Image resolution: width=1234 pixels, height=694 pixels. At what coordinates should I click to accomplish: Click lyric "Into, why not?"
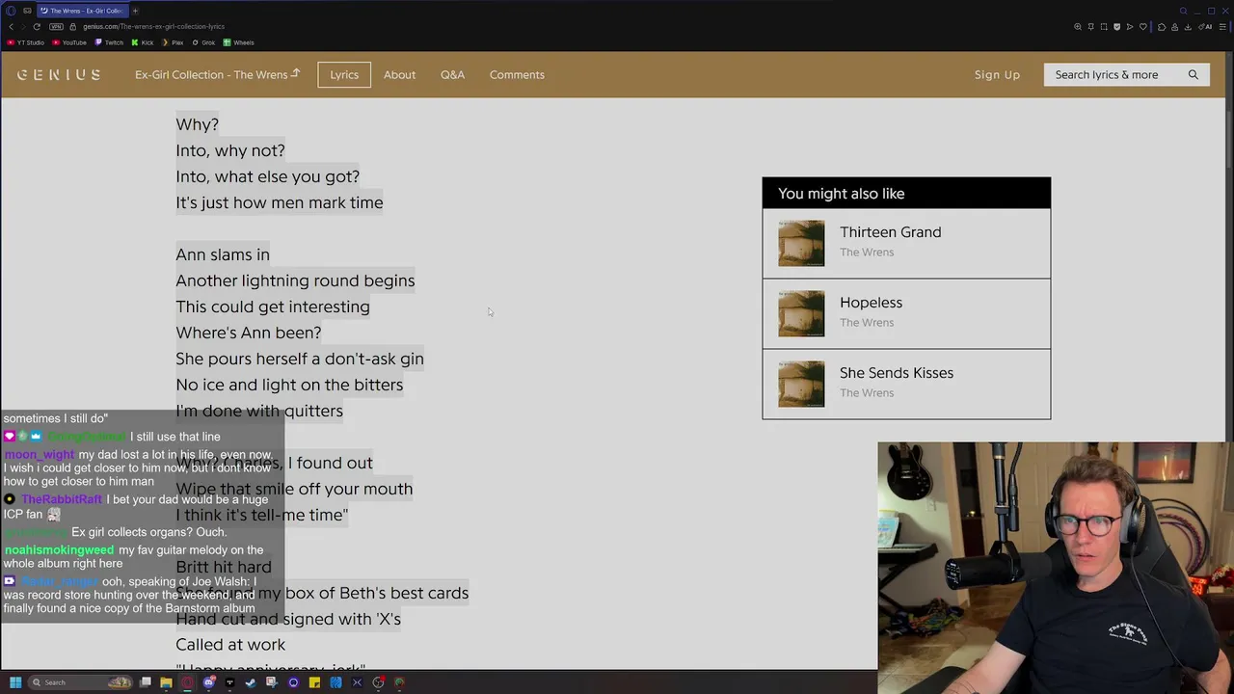230,150
